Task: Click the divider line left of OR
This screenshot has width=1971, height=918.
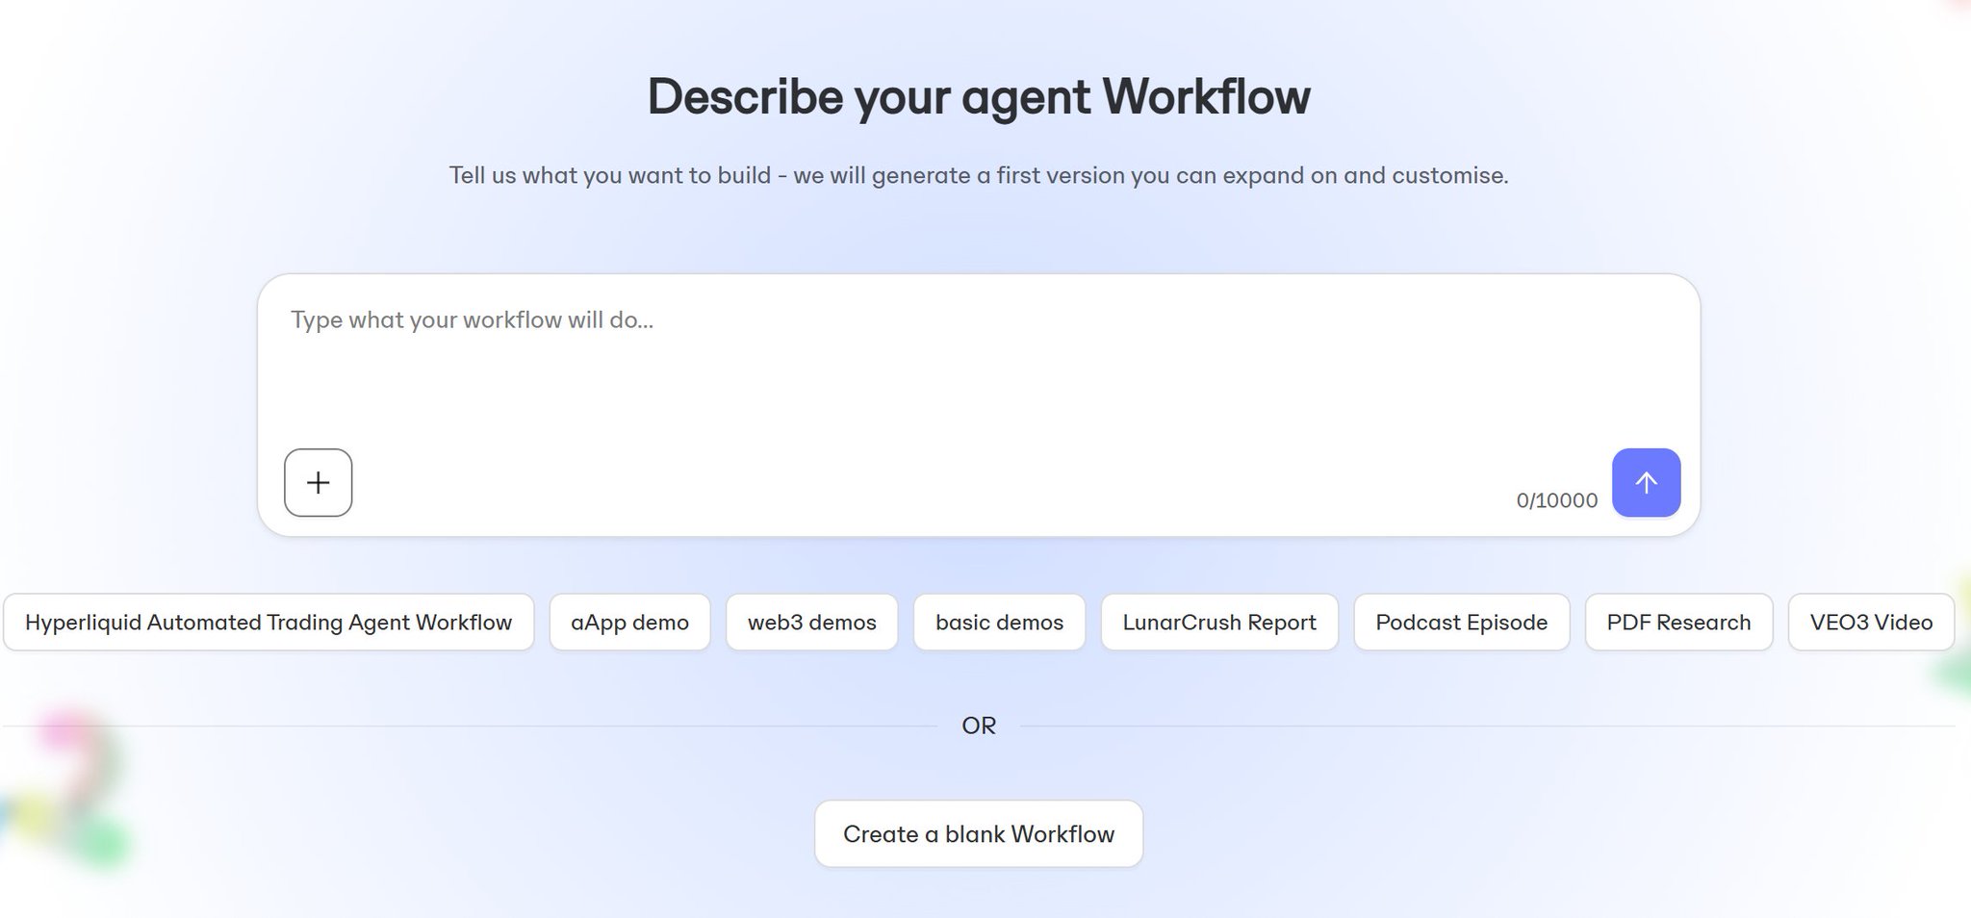Action: tap(470, 726)
